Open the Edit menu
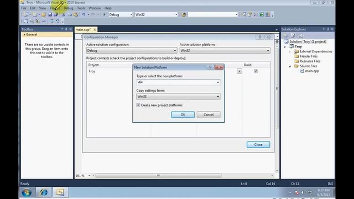This screenshot has height=199, width=354. pos(33,8)
